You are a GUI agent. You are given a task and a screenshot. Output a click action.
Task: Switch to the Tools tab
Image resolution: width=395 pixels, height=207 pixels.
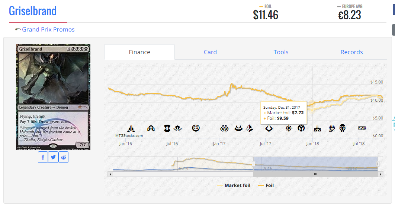pos(281,52)
